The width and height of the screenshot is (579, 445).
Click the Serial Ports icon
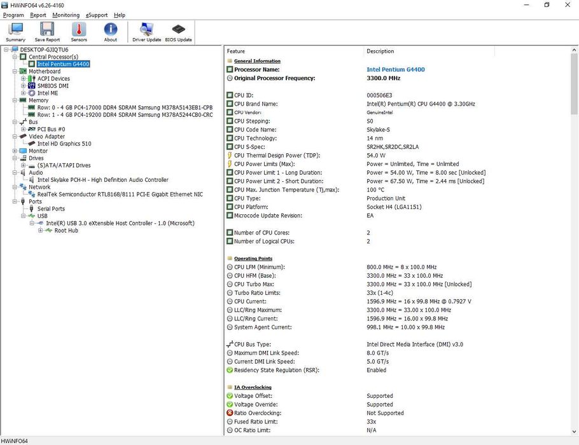31,209
